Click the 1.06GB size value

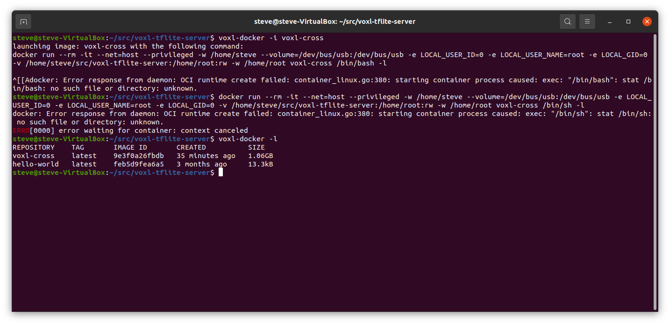point(261,156)
